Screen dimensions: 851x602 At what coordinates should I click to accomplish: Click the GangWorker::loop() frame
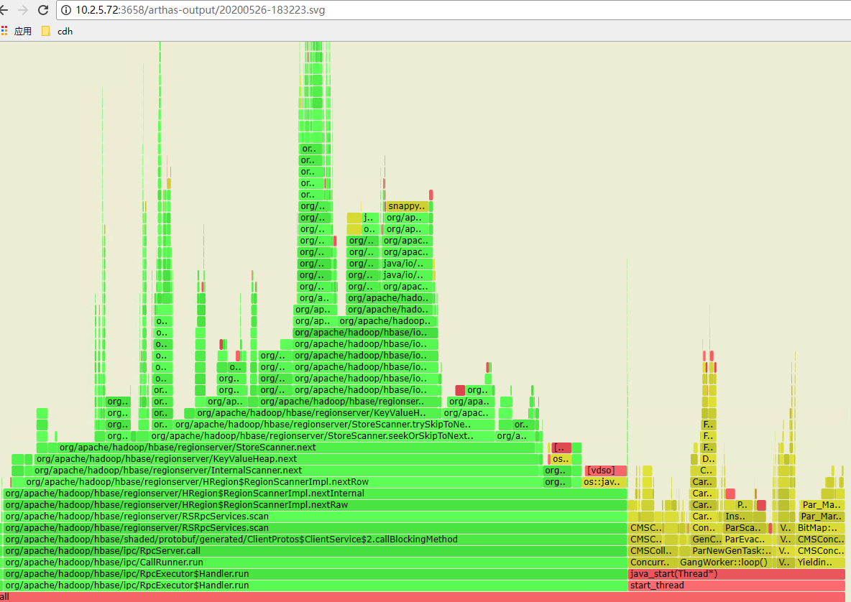[x=725, y=562]
